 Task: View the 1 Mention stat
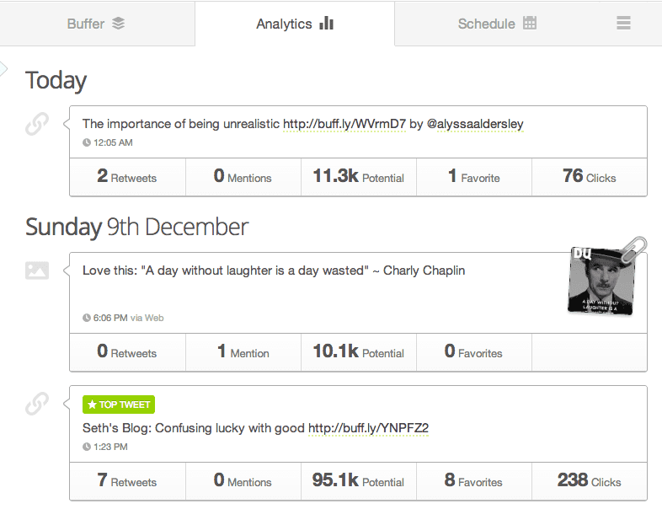coord(243,352)
